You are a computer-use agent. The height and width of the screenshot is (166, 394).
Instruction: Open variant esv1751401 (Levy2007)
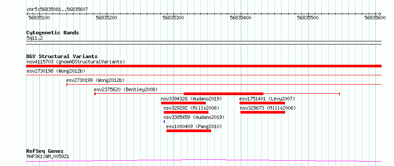(x=267, y=99)
